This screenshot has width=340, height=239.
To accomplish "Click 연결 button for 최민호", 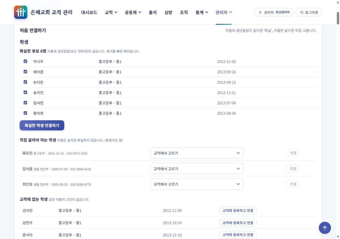I will click(293, 184).
